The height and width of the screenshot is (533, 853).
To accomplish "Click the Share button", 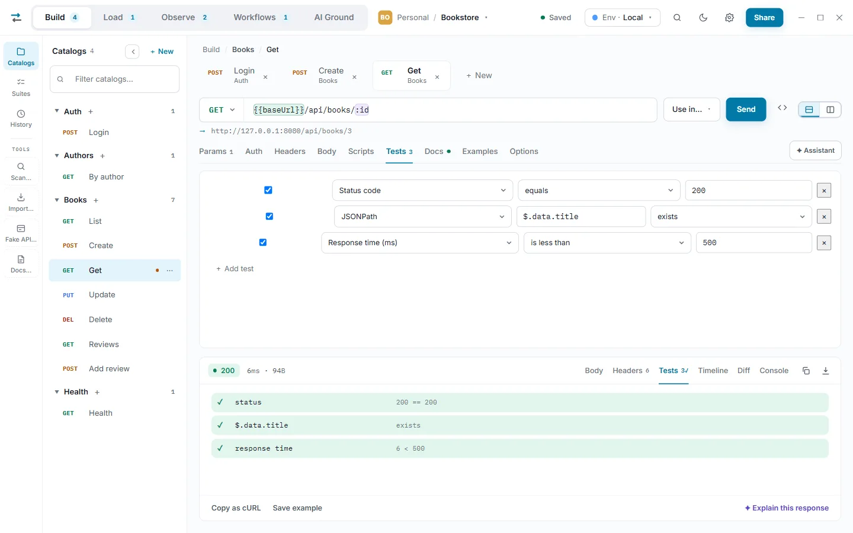I will pos(764,18).
